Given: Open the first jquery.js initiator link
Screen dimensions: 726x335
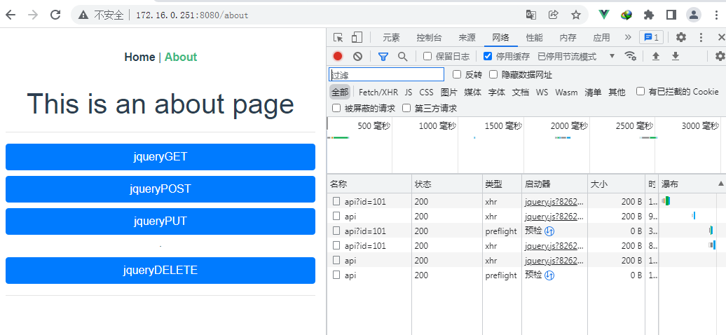Looking at the screenshot, I should click(554, 202).
